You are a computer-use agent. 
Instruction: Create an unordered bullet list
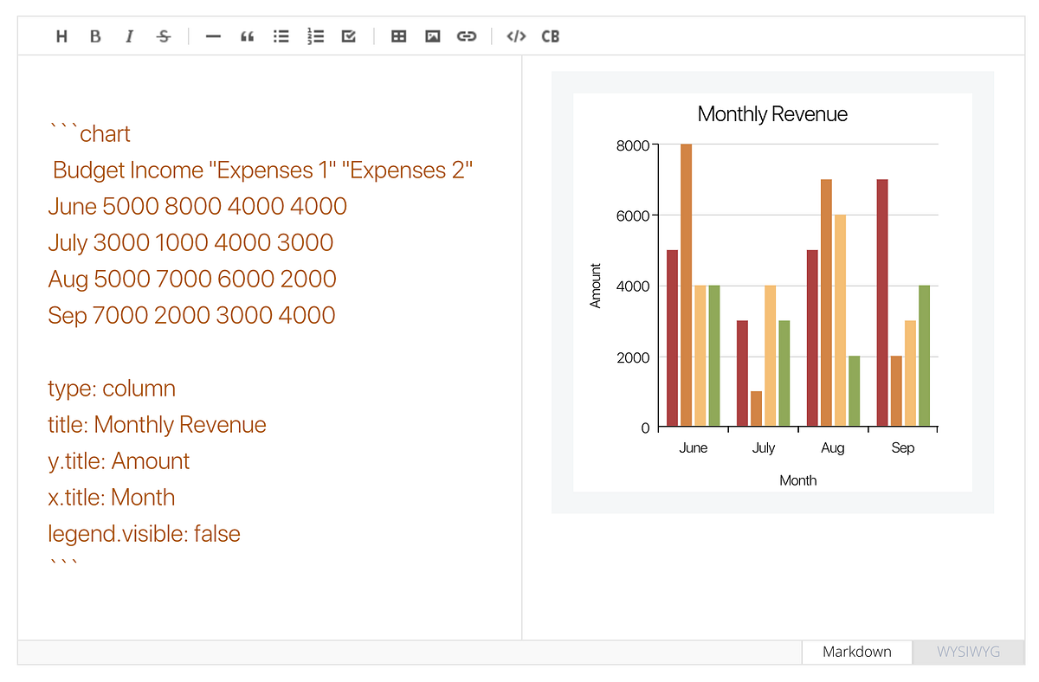(281, 36)
